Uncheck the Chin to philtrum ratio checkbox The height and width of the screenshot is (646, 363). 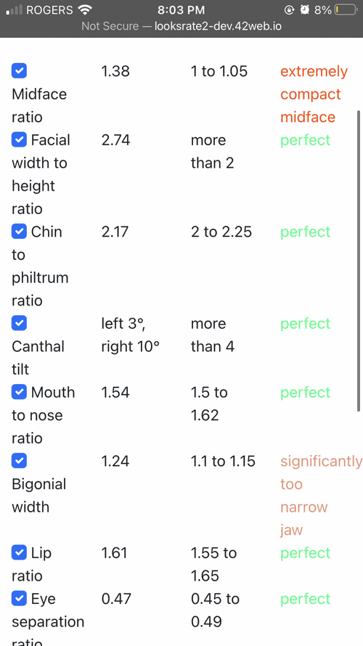coord(19,231)
